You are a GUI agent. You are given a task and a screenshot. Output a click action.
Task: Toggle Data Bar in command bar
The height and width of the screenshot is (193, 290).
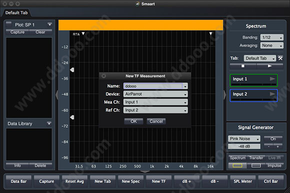(x=18, y=182)
